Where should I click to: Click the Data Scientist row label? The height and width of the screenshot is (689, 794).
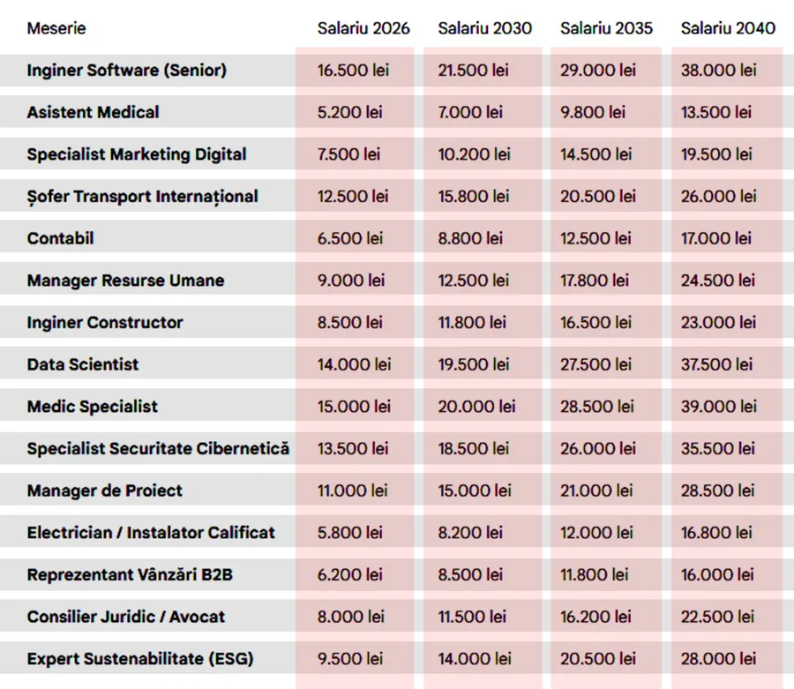(x=82, y=364)
